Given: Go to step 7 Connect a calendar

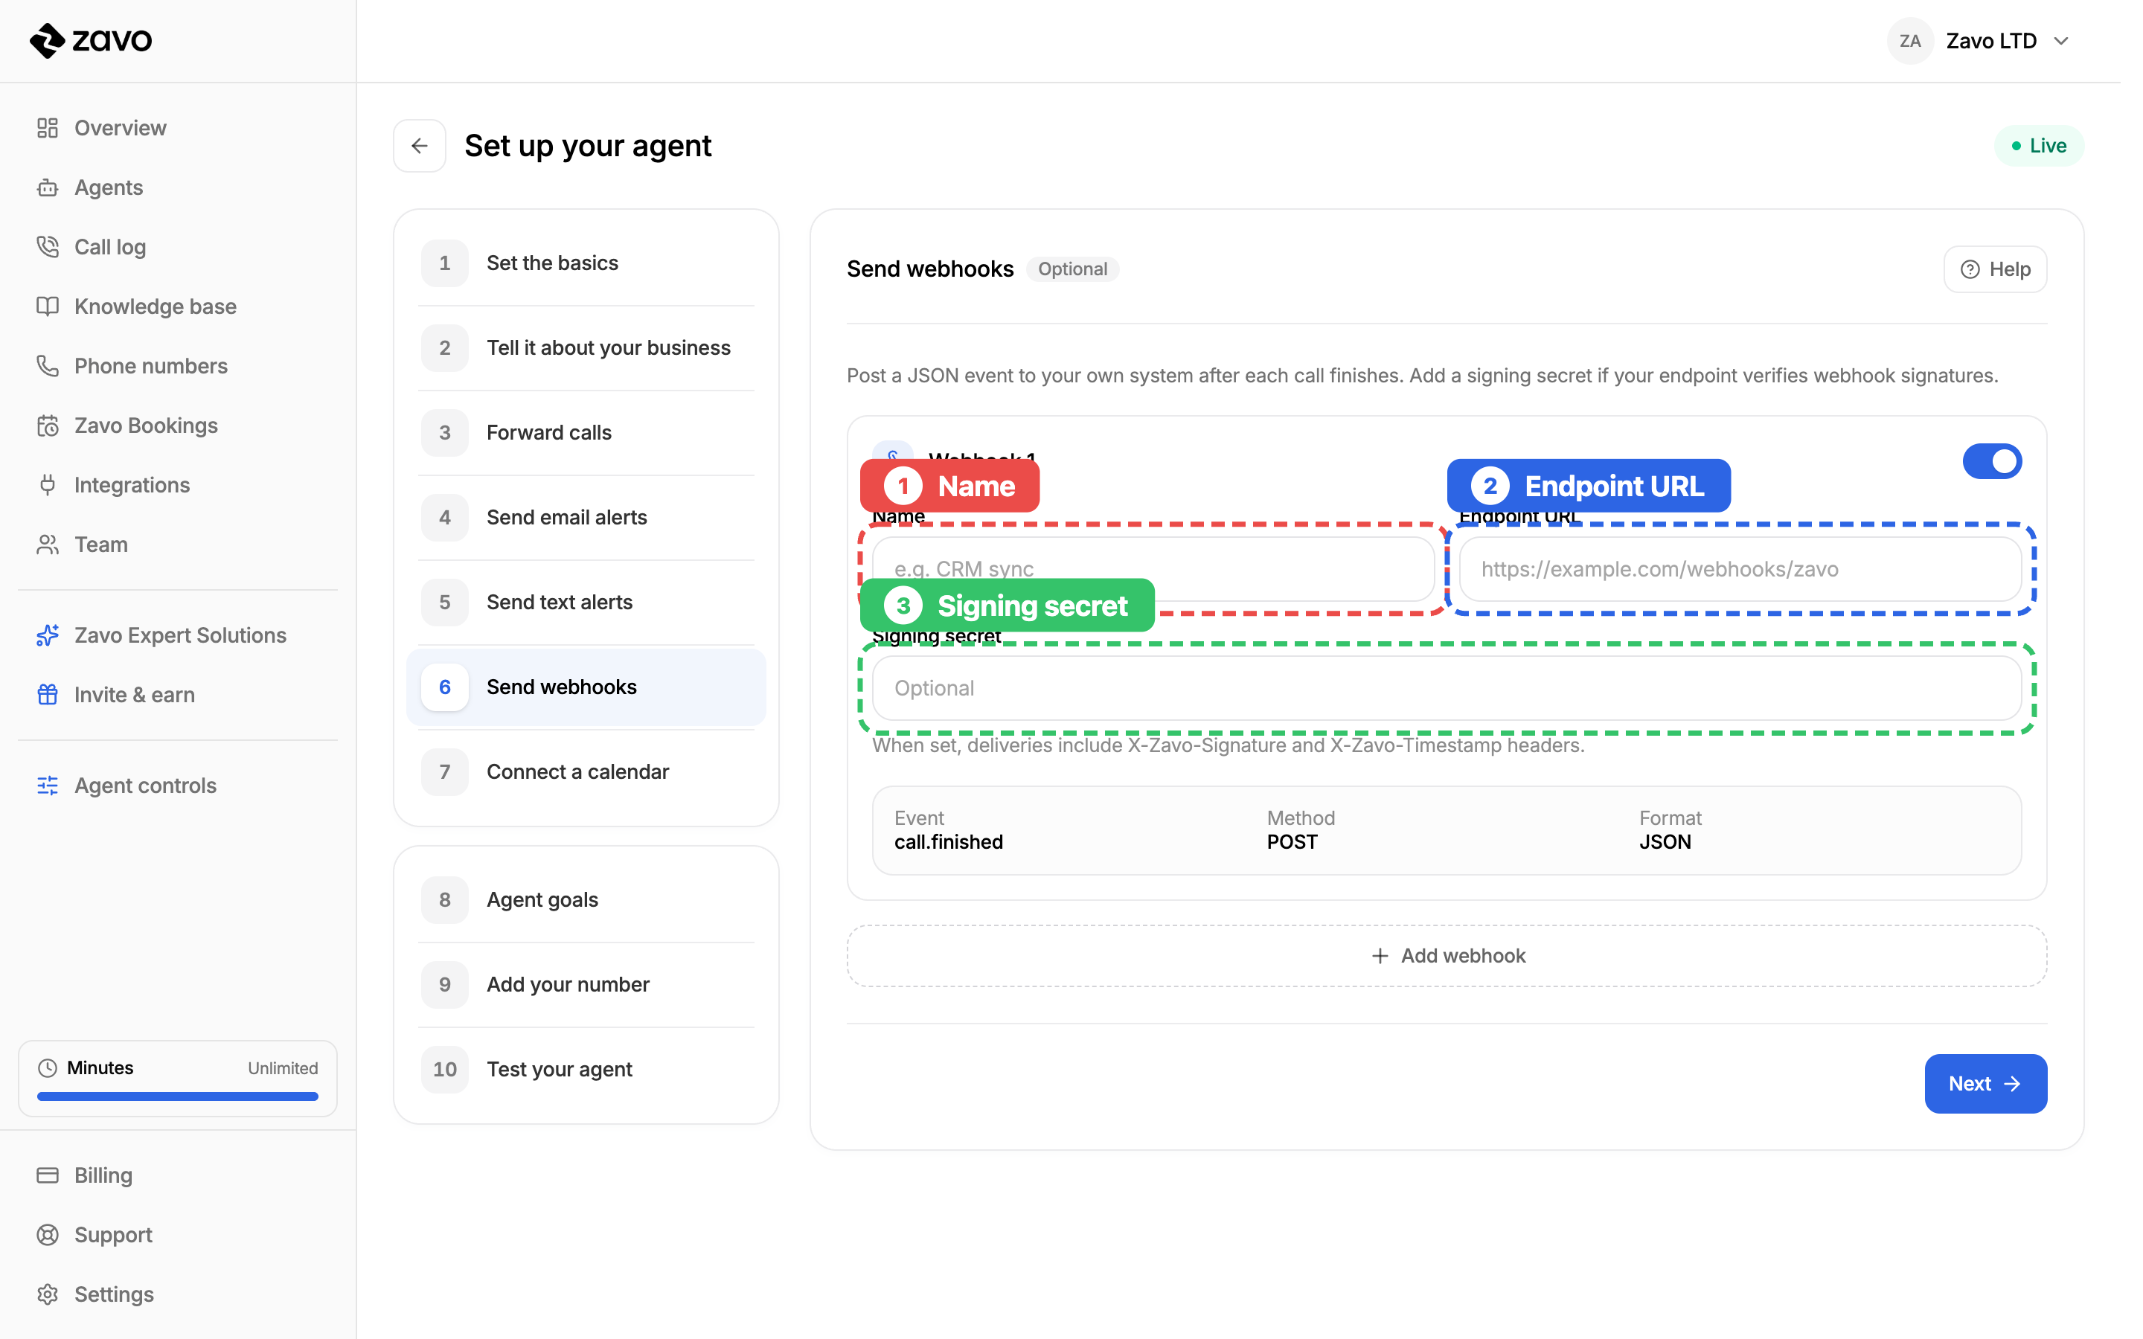Looking at the screenshot, I should pos(586,772).
